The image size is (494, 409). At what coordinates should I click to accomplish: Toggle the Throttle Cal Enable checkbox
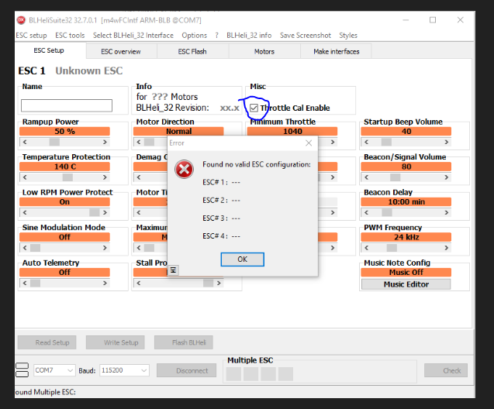coord(254,108)
